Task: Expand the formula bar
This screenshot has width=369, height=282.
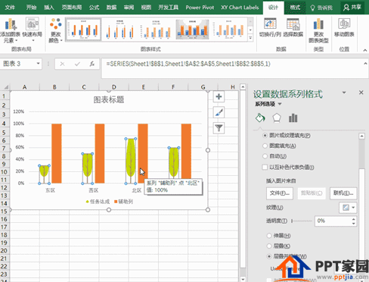Action: 365,64
